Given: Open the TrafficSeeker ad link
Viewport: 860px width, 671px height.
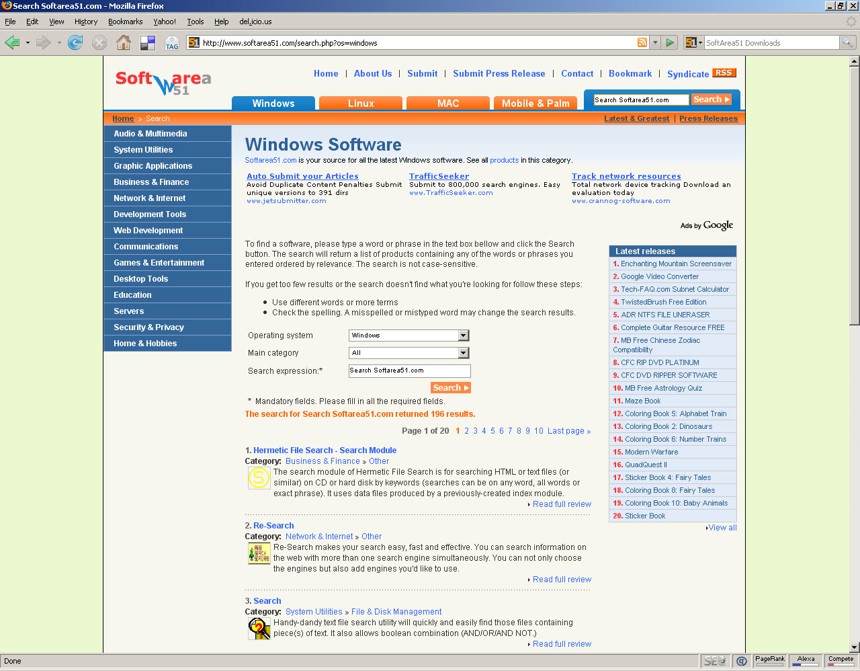Looking at the screenshot, I should (439, 176).
